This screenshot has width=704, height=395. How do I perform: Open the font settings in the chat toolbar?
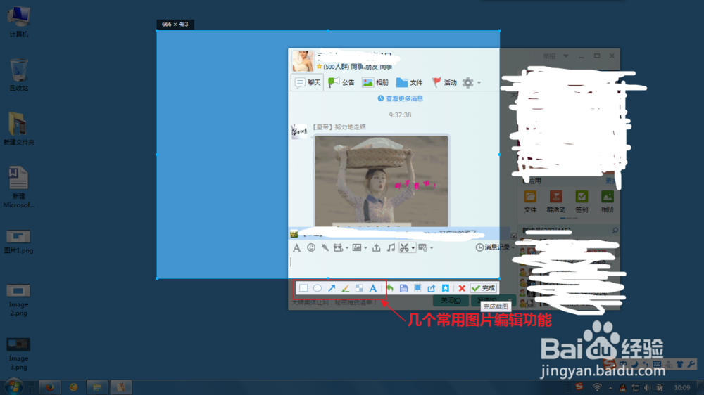(x=297, y=247)
